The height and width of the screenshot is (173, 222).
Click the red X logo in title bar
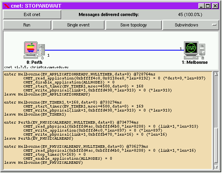[x=6, y=6]
